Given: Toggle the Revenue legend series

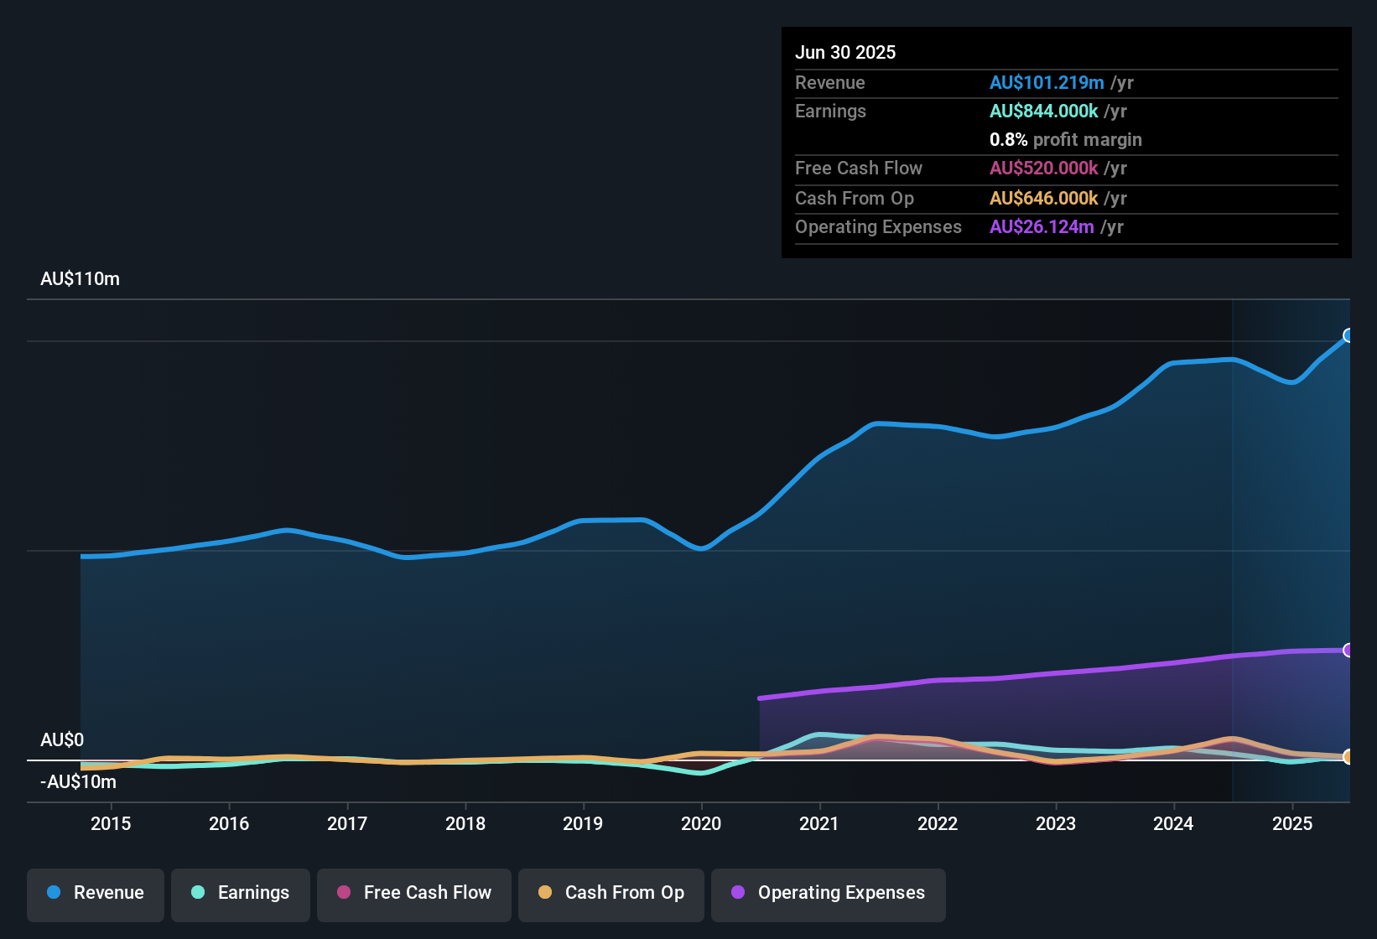Looking at the screenshot, I should tap(96, 893).
